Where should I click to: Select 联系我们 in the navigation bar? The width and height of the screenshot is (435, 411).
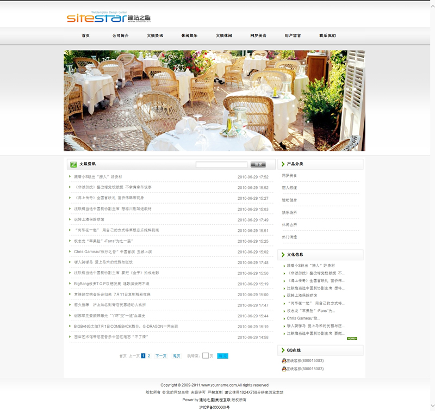click(x=327, y=35)
